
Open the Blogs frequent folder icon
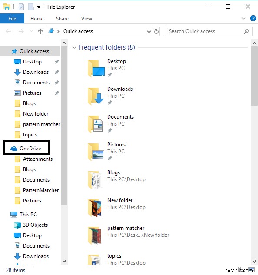(x=95, y=179)
